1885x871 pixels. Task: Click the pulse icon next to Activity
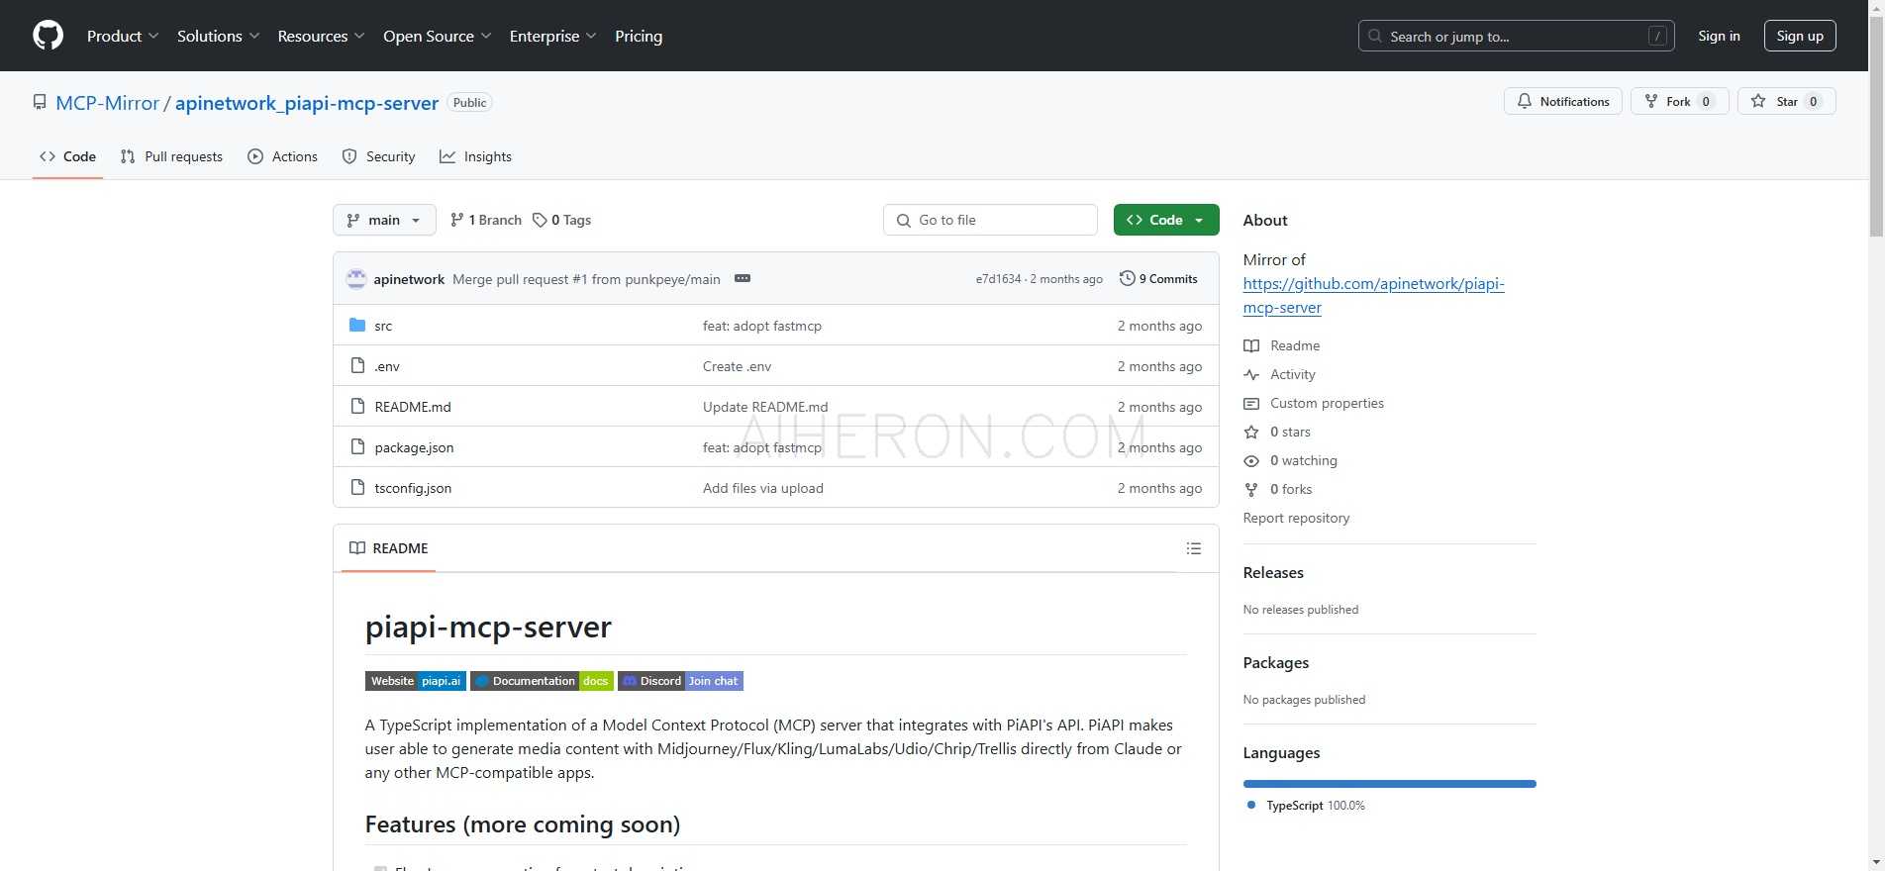click(x=1251, y=374)
